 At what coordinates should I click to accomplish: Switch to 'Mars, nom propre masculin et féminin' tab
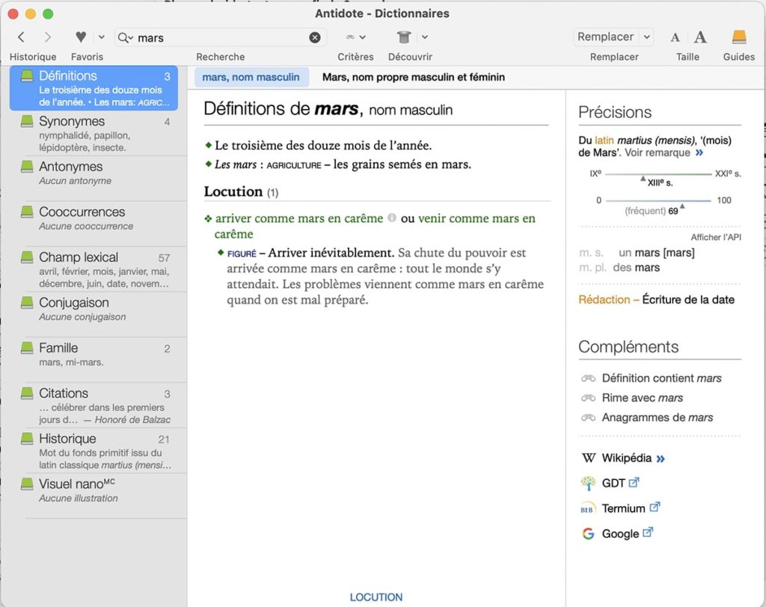(413, 77)
